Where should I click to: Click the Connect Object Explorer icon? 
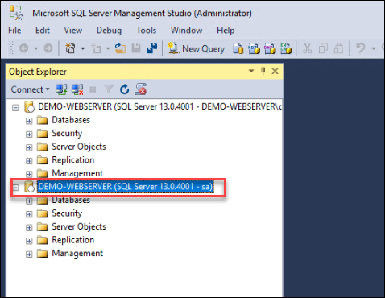pos(61,89)
